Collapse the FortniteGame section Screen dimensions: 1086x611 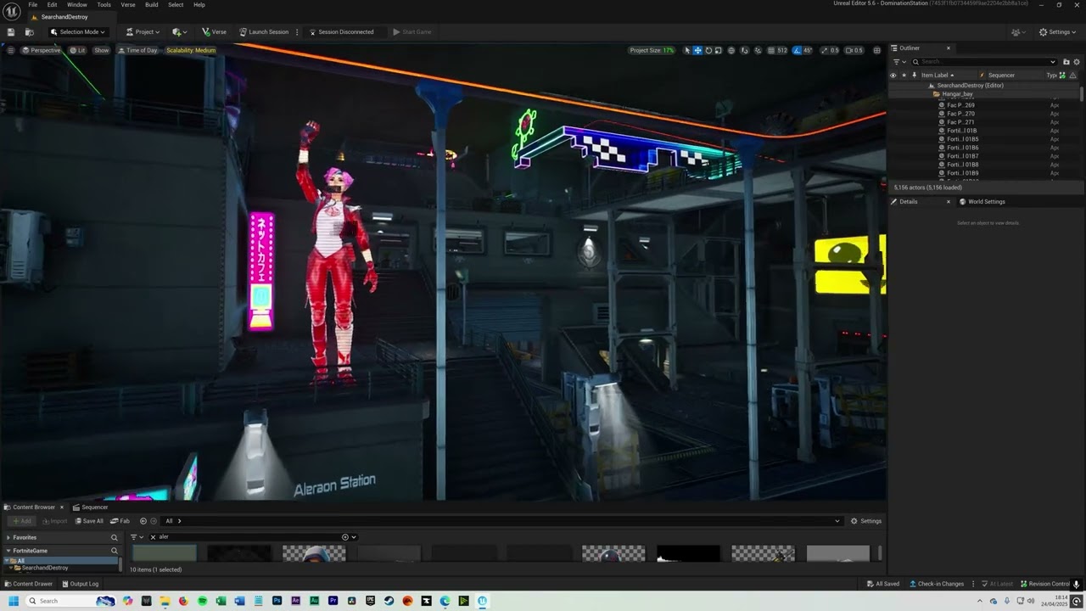8,551
